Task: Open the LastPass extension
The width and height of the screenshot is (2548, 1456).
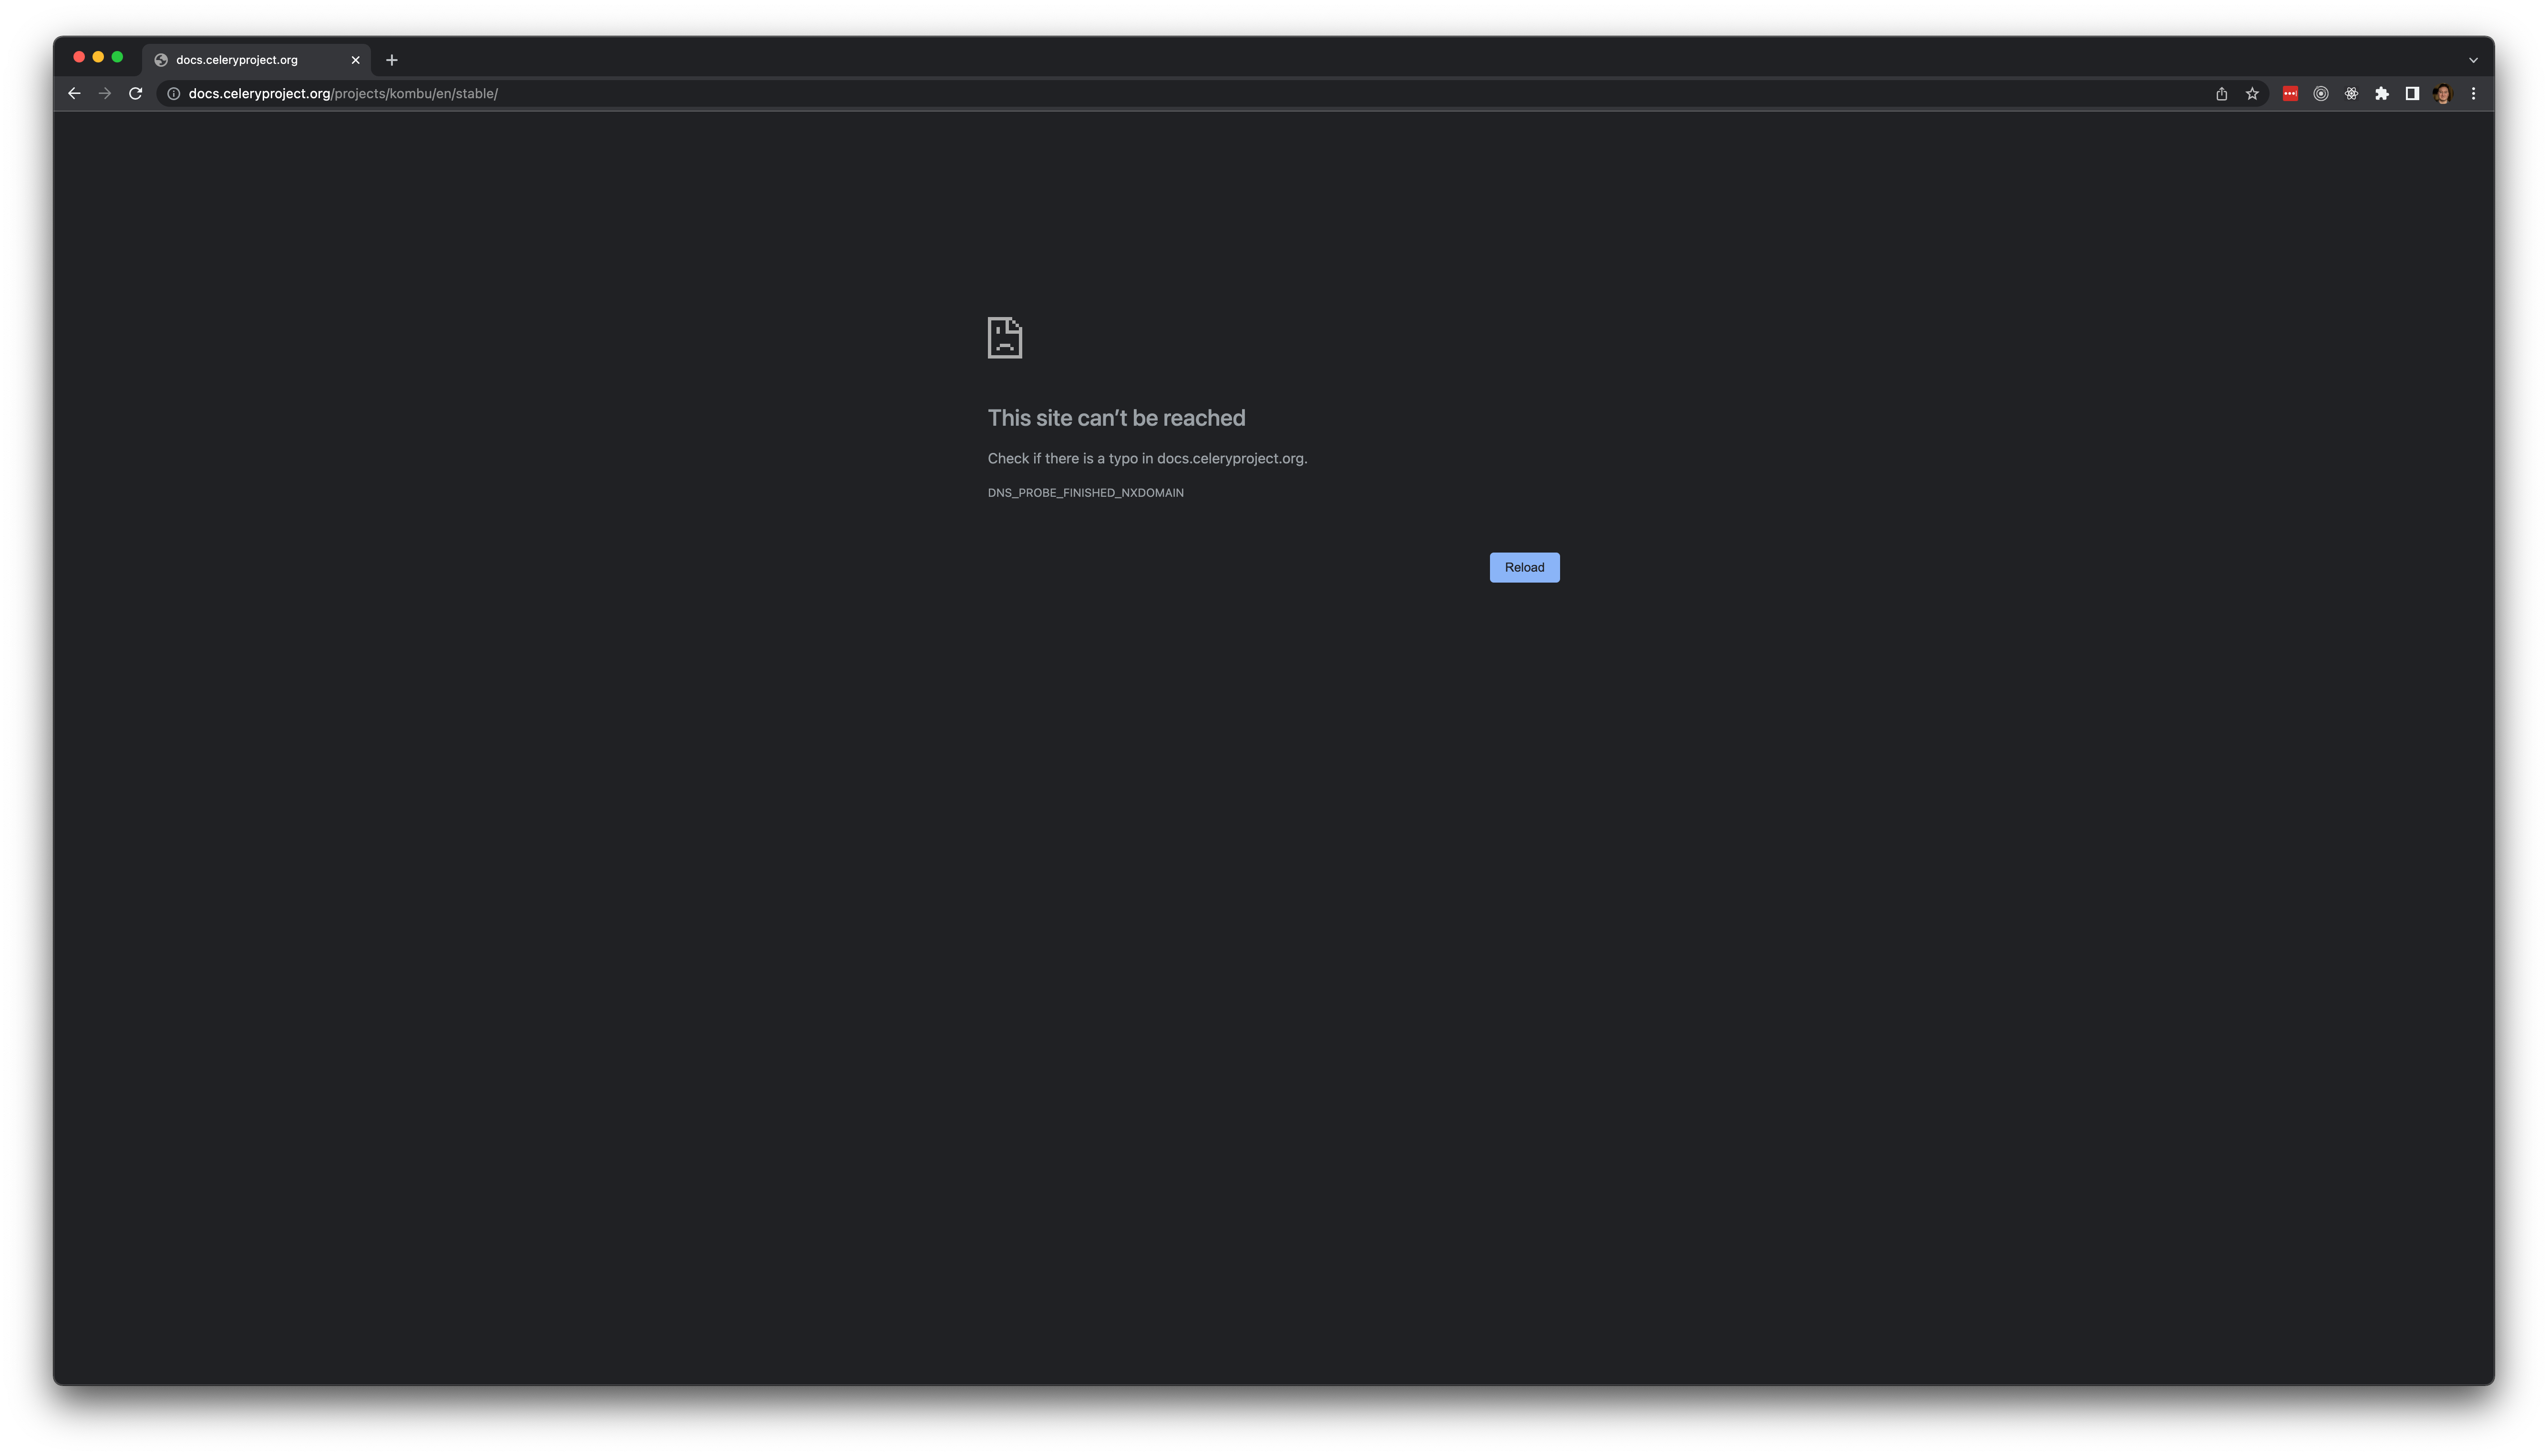Action: point(2290,93)
